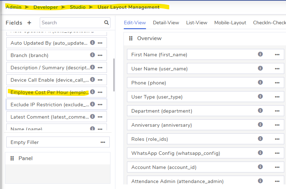Image resolution: width=286 pixels, height=189 pixels.
Task: Open three-dot menu for Latest Comment
Action: [x=100, y=117]
